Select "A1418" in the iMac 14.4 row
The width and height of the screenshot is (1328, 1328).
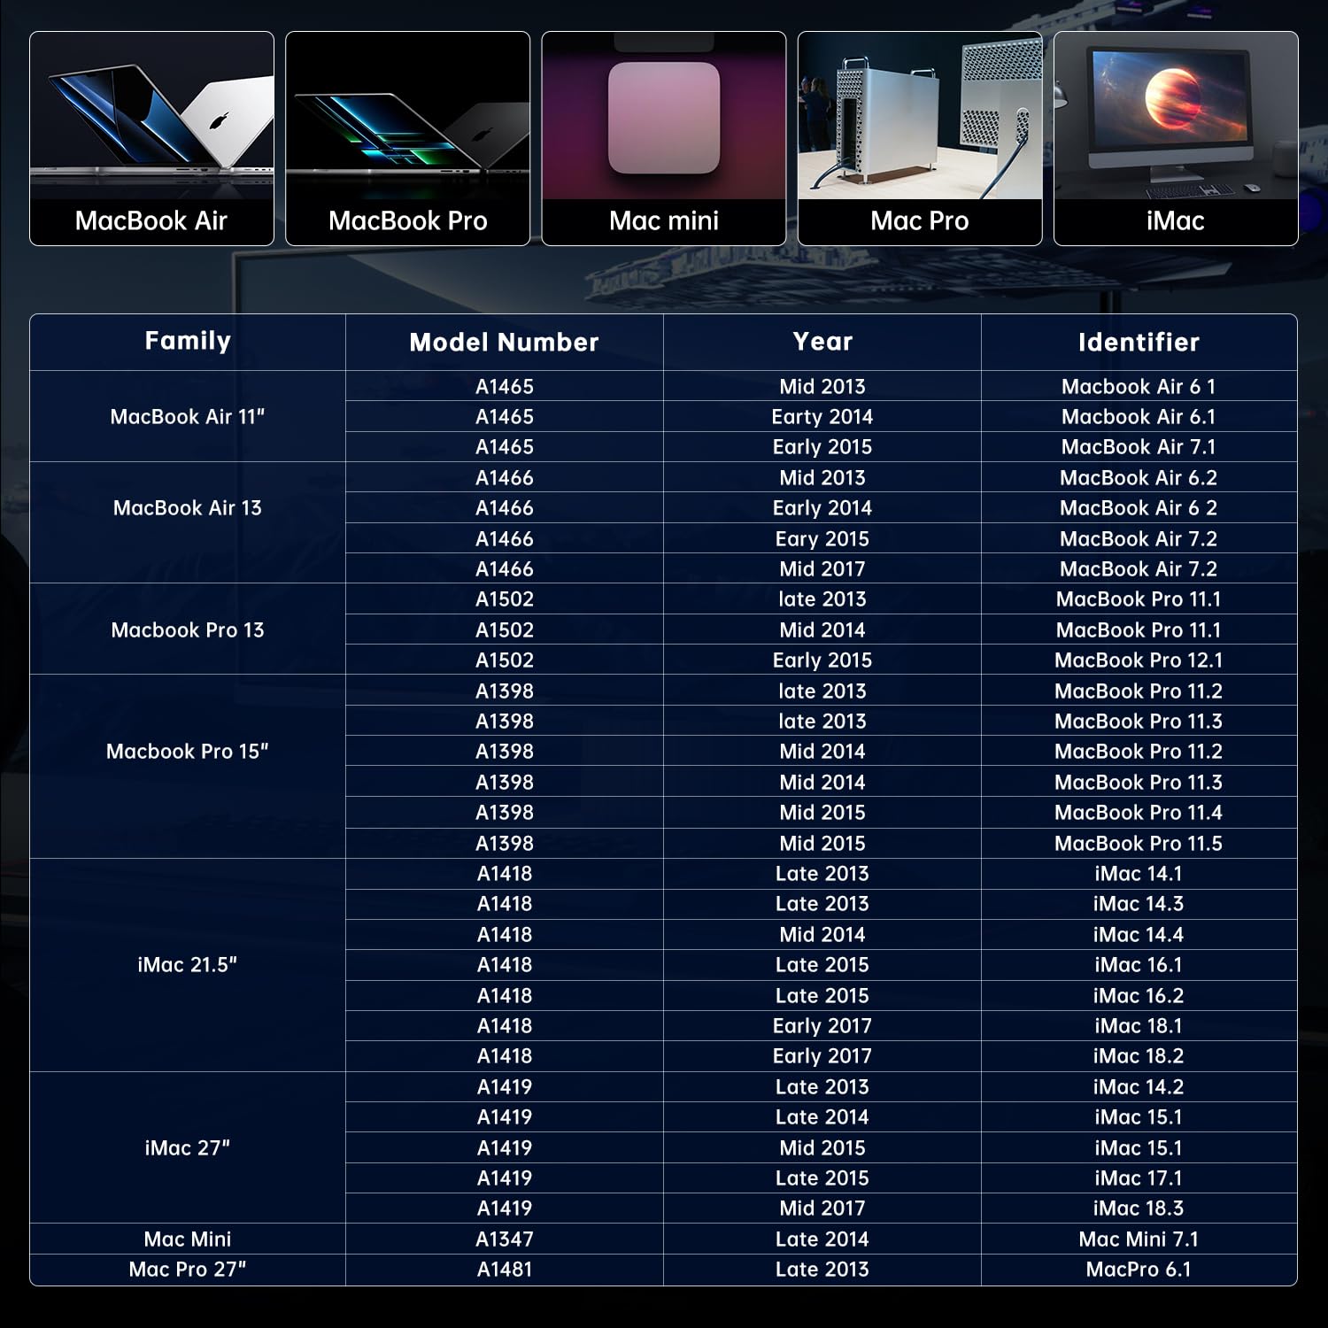point(505,935)
